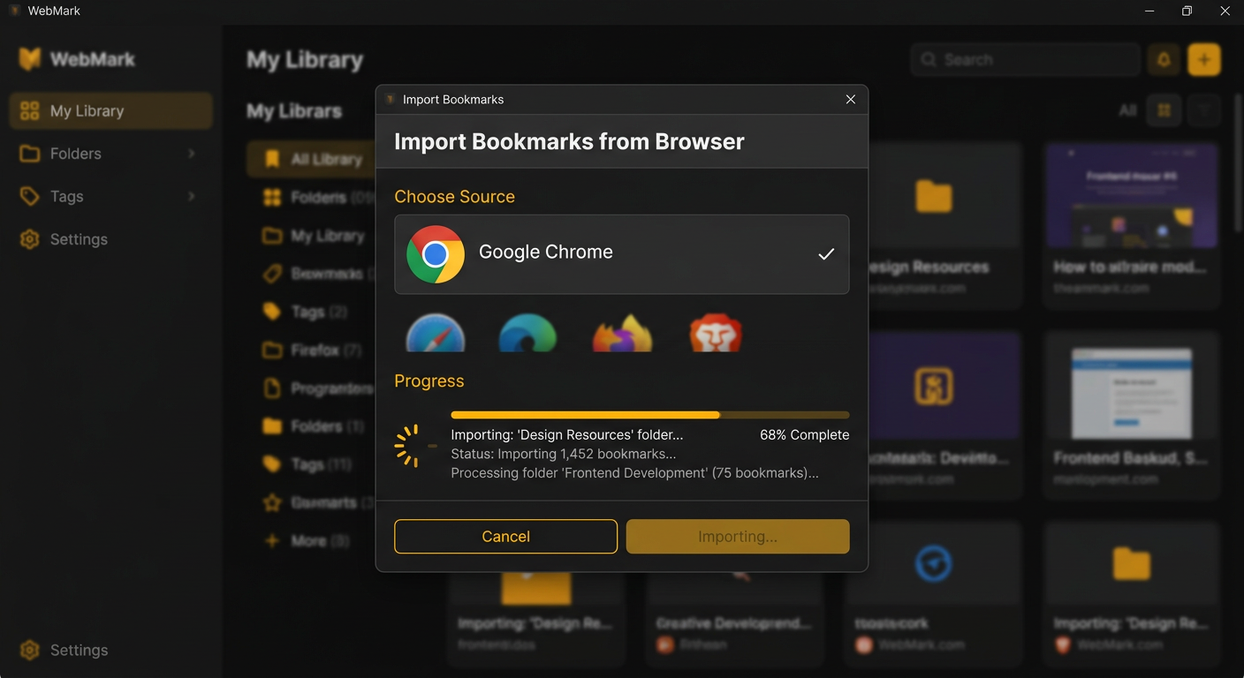Open the 'How to altraire mod...' bookmark card
The width and height of the screenshot is (1244, 678).
(1132, 225)
